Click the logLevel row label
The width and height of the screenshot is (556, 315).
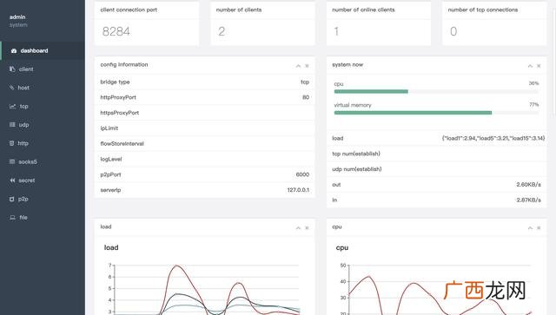[x=111, y=159]
